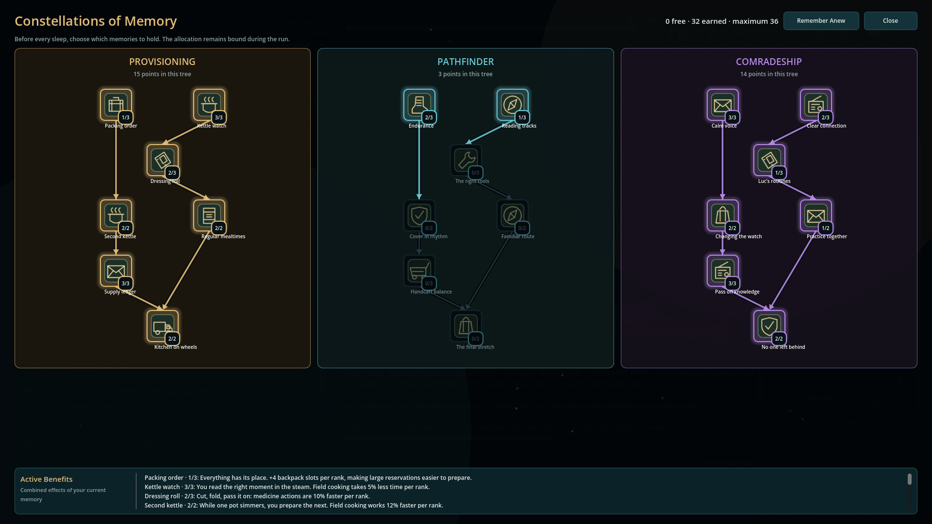Select the Second kettle memory icon
The image size is (932, 524).
[116, 215]
